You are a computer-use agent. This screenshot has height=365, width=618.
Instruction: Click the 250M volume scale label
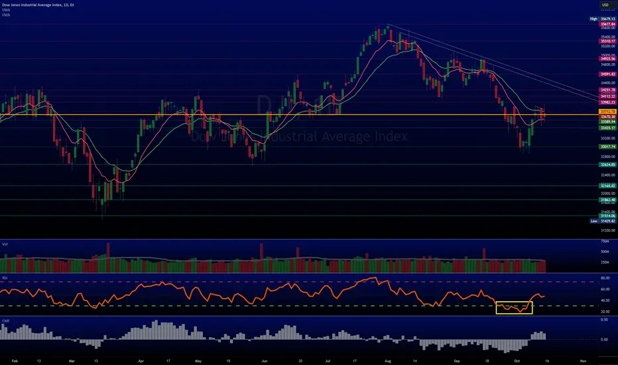click(605, 262)
